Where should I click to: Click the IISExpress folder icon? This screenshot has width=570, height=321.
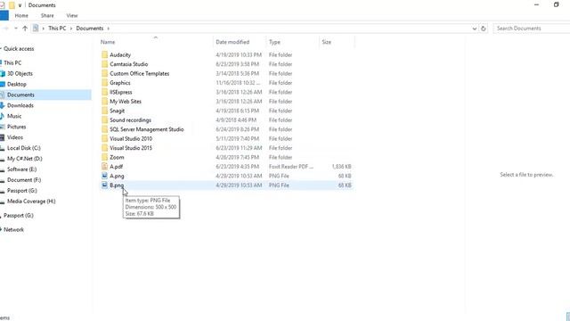[x=105, y=92]
